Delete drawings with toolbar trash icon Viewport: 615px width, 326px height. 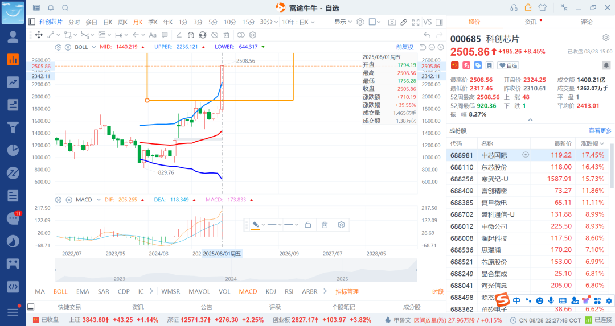(x=226, y=35)
